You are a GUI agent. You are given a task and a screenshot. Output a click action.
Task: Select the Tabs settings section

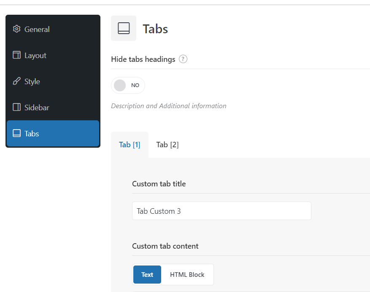pyautogui.click(x=53, y=134)
